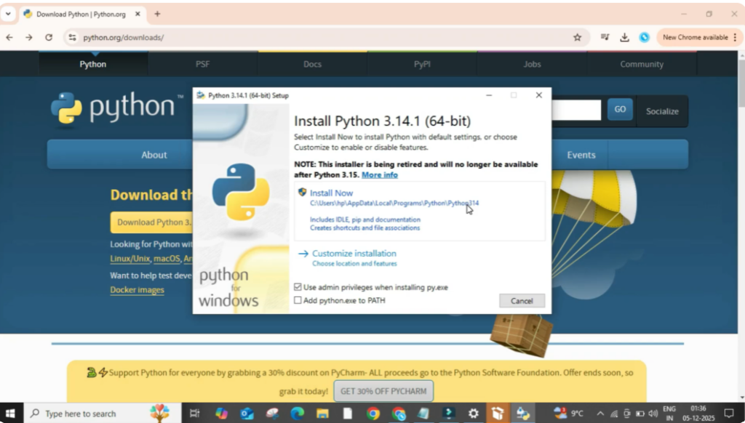Open the Docs tab on python.org
This screenshot has width=745, height=423.
[312, 64]
